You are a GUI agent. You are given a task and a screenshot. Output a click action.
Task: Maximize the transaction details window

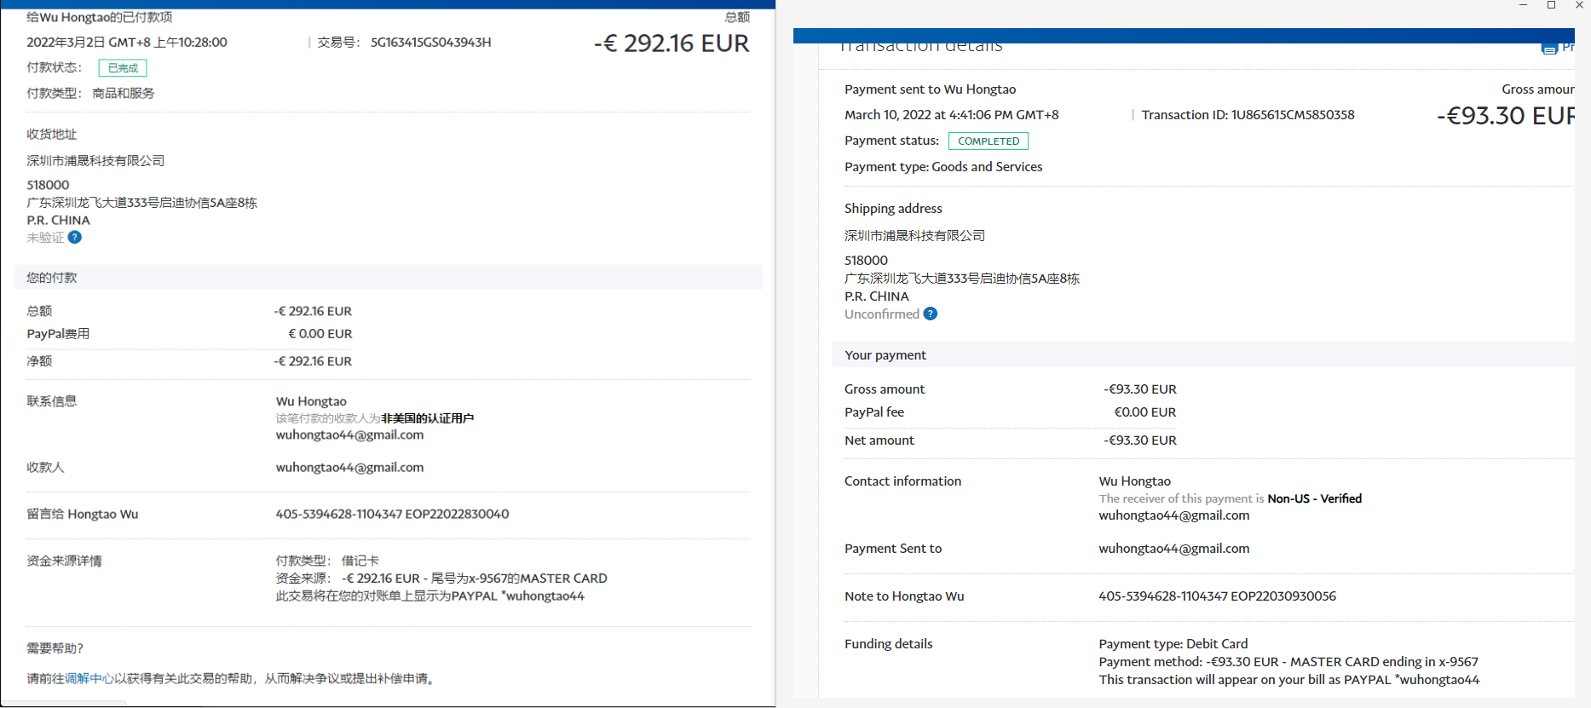pyautogui.click(x=1552, y=5)
